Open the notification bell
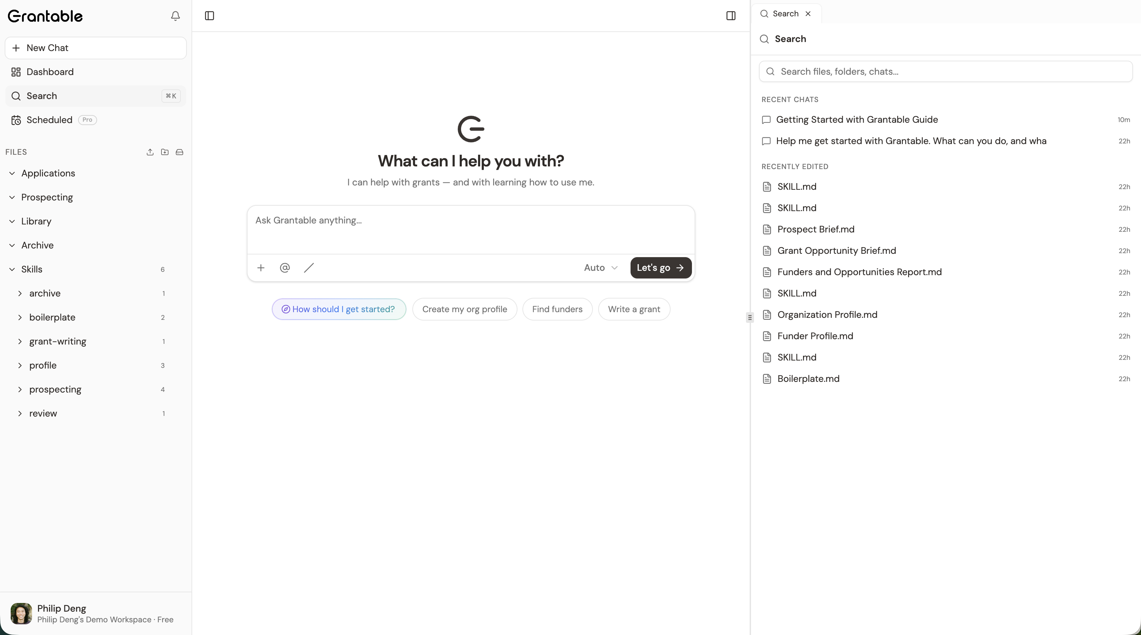 (x=175, y=16)
